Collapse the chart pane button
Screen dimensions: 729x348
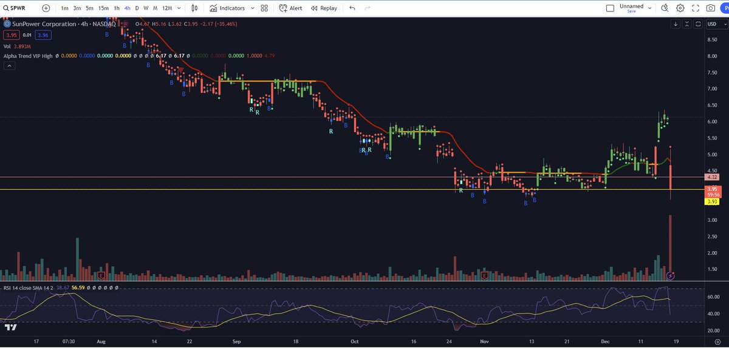(686, 24)
